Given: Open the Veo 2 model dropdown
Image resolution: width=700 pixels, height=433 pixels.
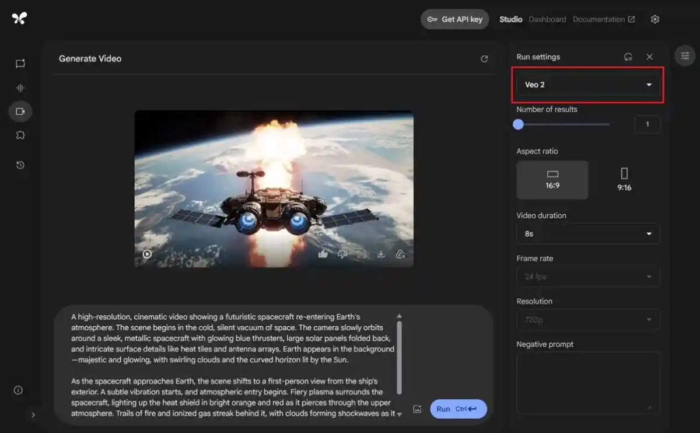Looking at the screenshot, I should [x=588, y=85].
